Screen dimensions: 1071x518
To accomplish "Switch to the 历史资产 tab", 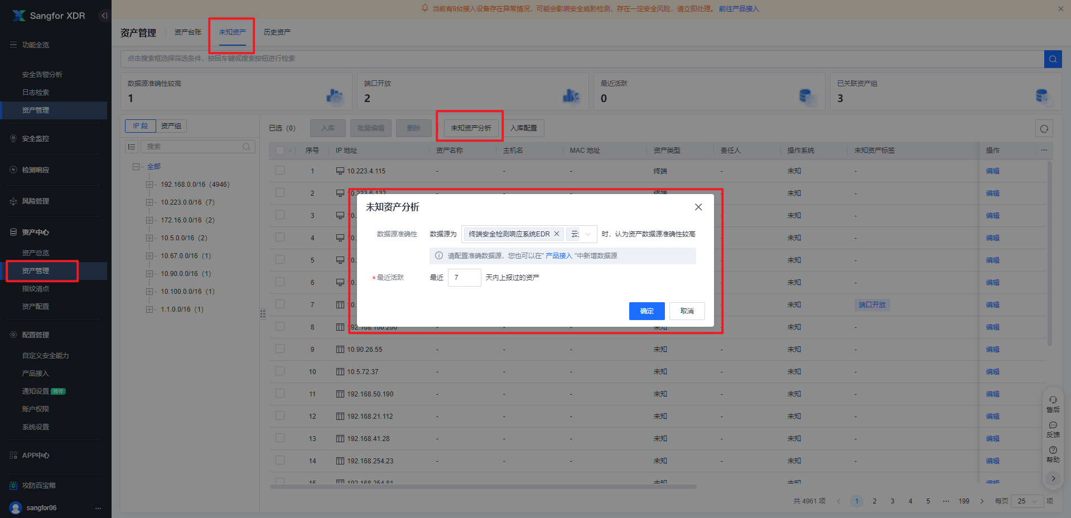I will [277, 32].
